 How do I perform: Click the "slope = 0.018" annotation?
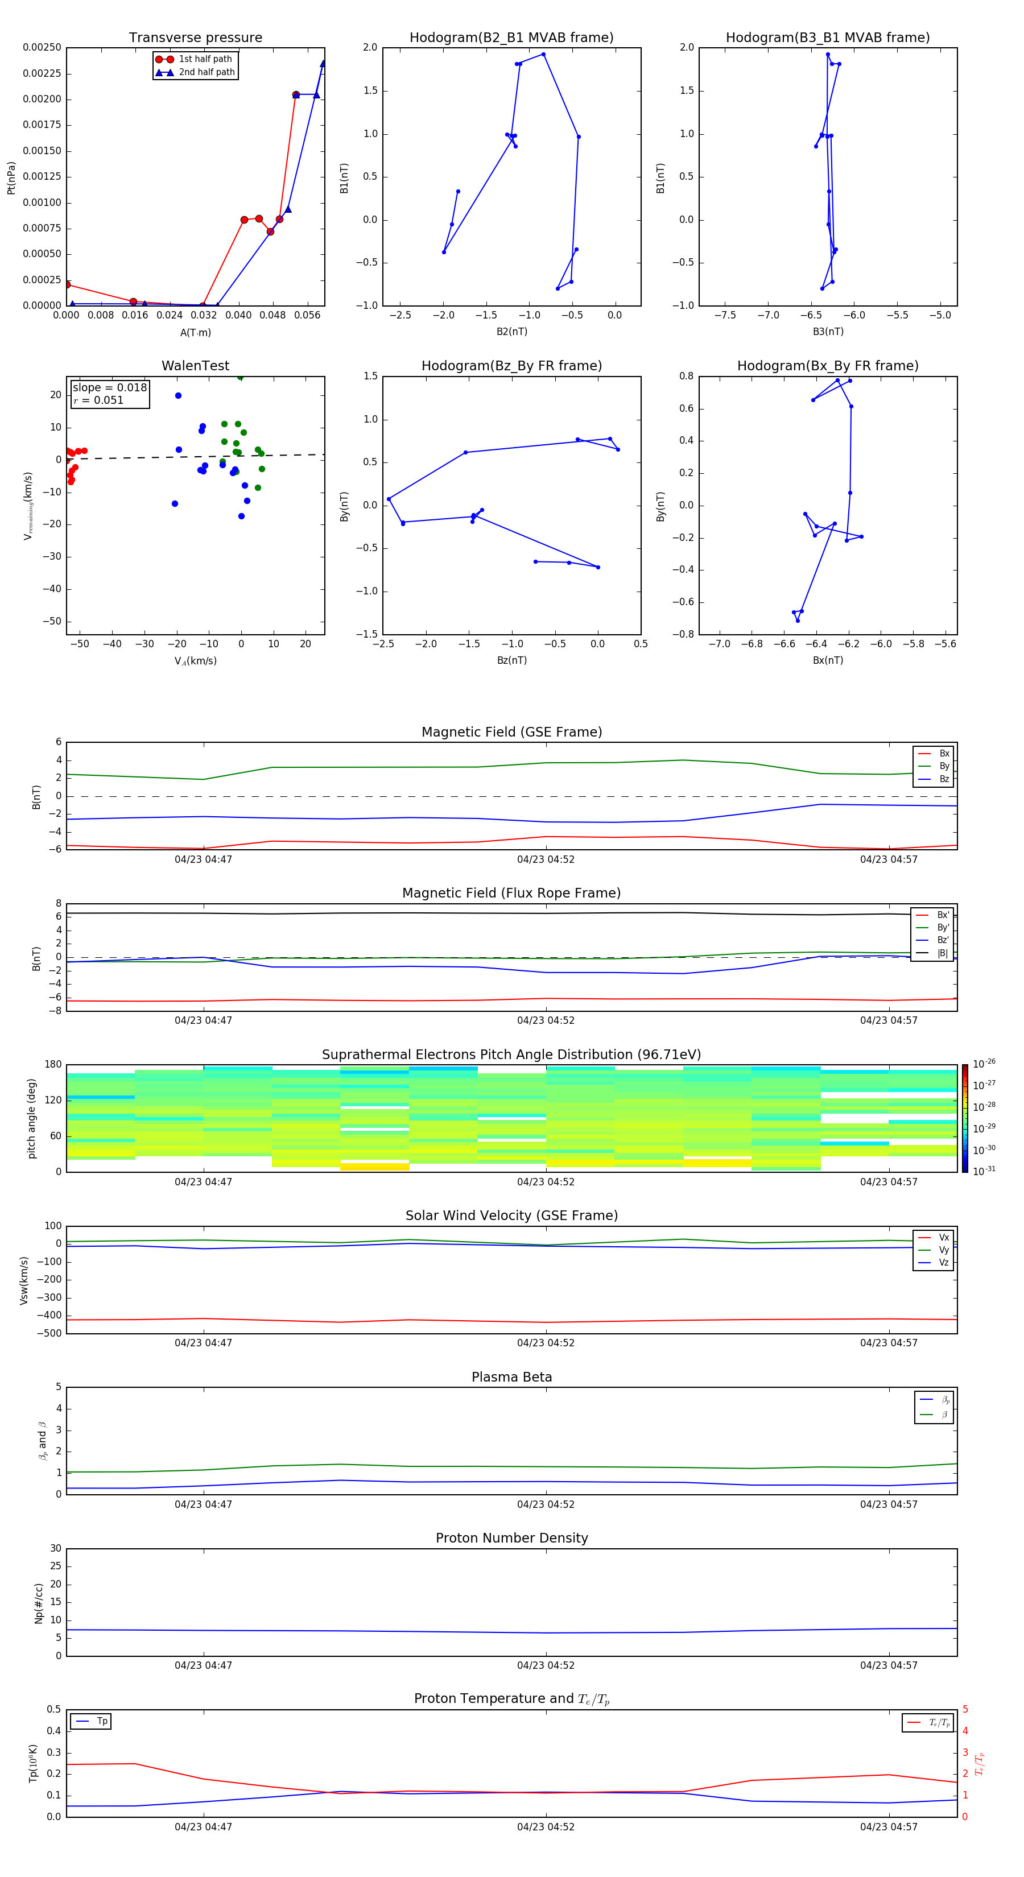click(109, 388)
